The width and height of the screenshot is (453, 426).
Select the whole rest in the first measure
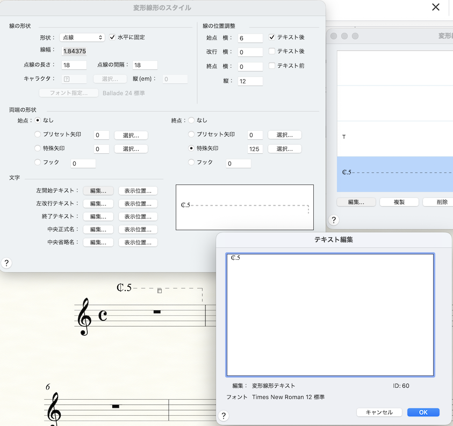coord(157,311)
